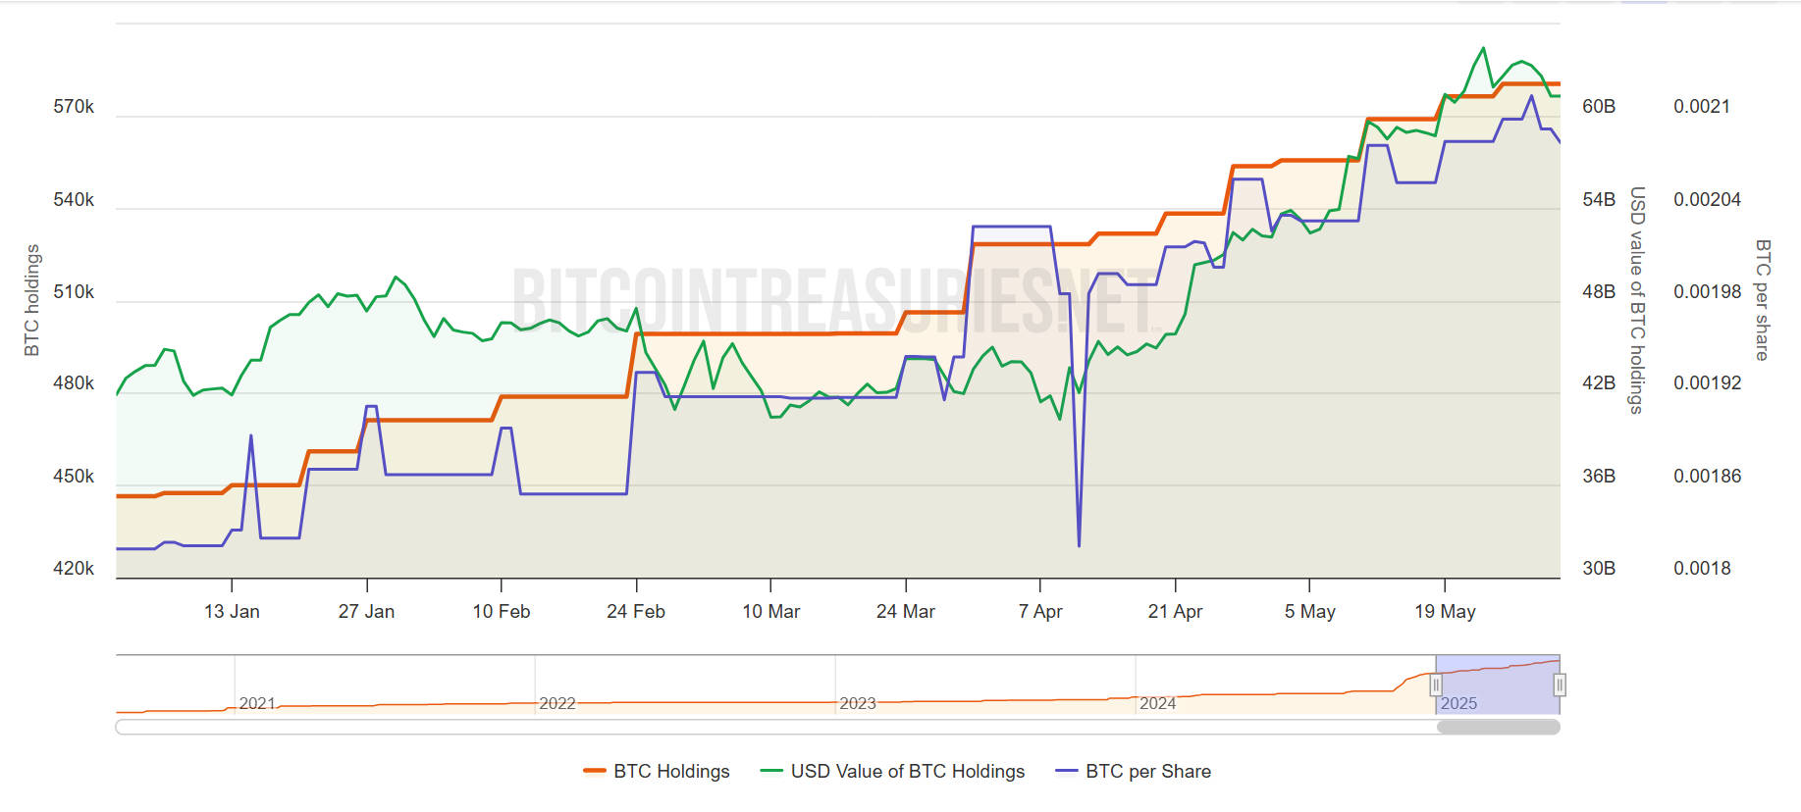This screenshot has width=1801, height=812.
Task: Select the 2023 marker in the navigator
Action: pos(858,703)
